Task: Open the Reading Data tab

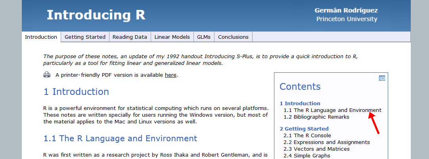Action: click(130, 37)
